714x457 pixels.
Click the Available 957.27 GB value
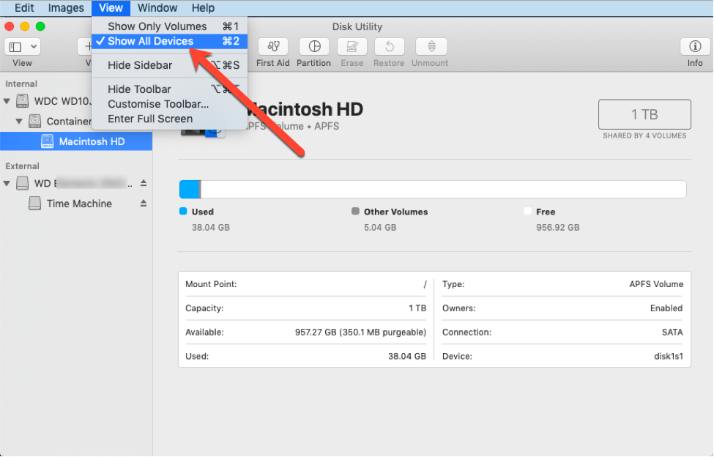(360, 332)
